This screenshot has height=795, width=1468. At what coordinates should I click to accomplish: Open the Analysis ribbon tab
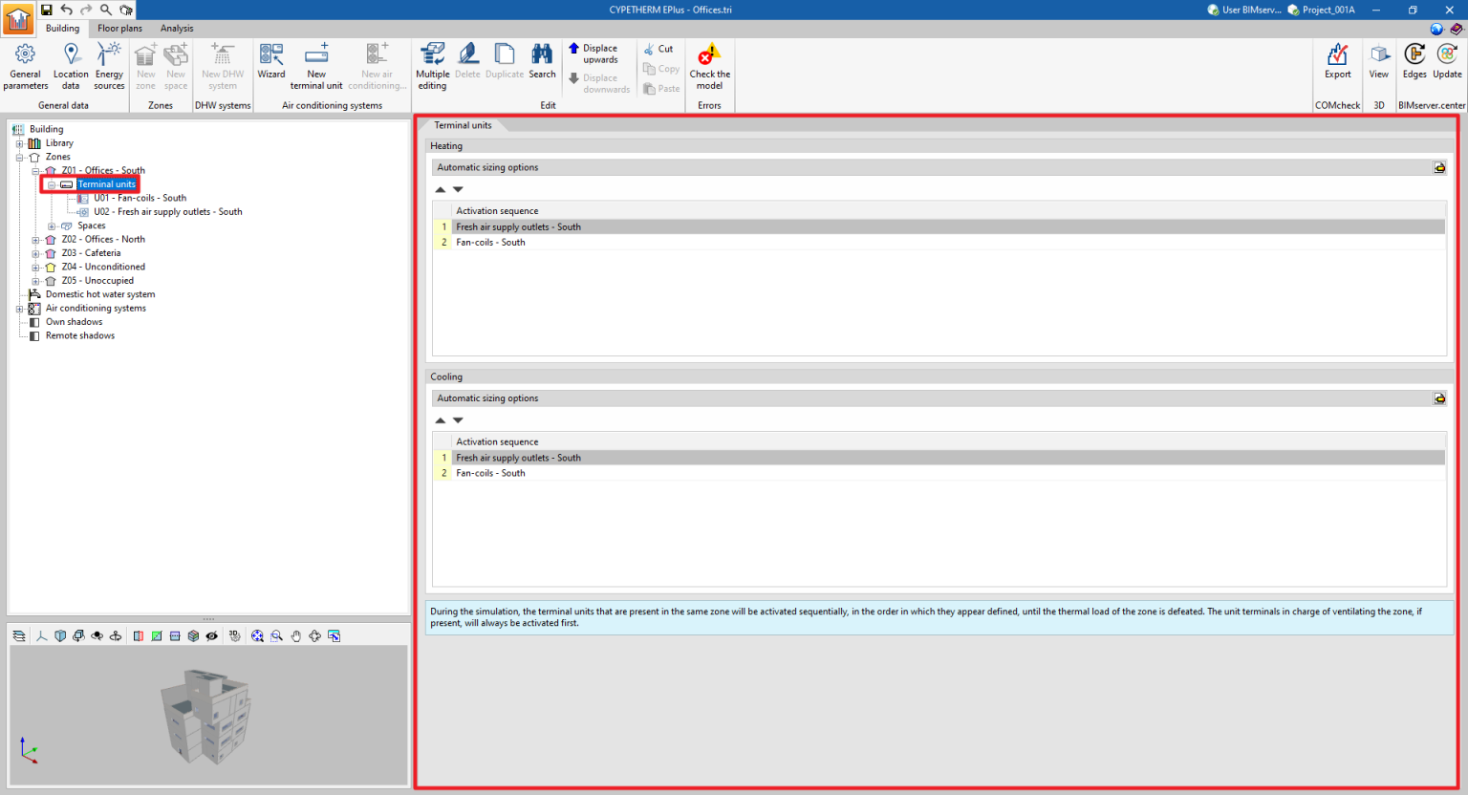176,28
